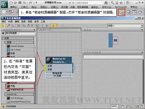Click the Render Production teapot icon

pyautogui.click(x=140, y=12)
